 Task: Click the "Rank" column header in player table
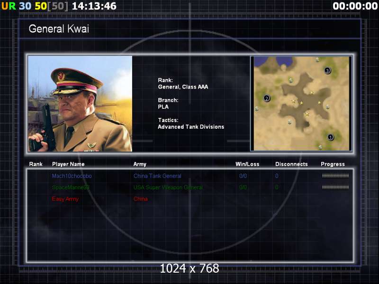pos(36,164)
